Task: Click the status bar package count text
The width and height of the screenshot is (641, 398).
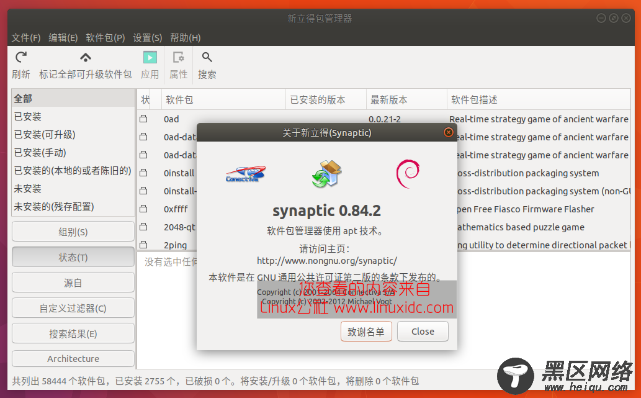Action: 215,381
